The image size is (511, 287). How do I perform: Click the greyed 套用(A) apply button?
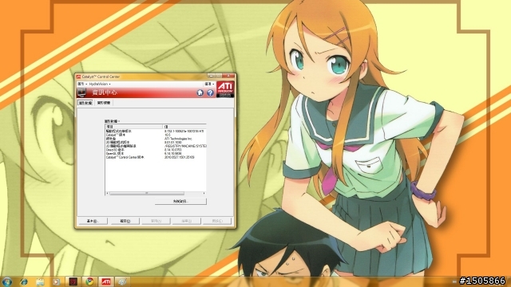click(156, 221)
